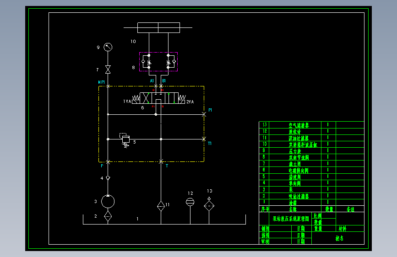Click the number 1 oil tank label
The height and width of the screenshot is (257, 397).
coord(137,219)
